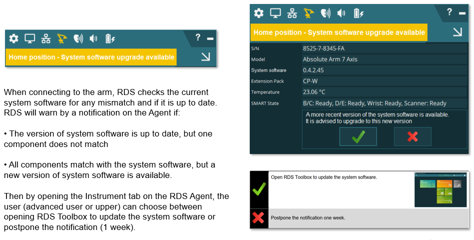Open network icon in collapsed Agent bar
Viewport: 474px width, 240px height.
tap(46, 38)
